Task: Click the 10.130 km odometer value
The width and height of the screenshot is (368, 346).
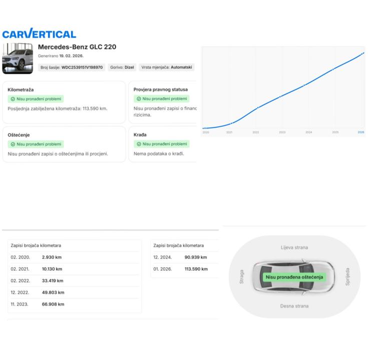Action: 52,269
